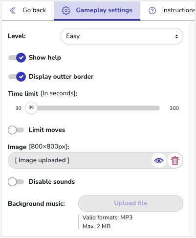Enable the Limit moves toggle
Image resolution: width=196 pixels, height=238 pixels.
coord(16,130)
